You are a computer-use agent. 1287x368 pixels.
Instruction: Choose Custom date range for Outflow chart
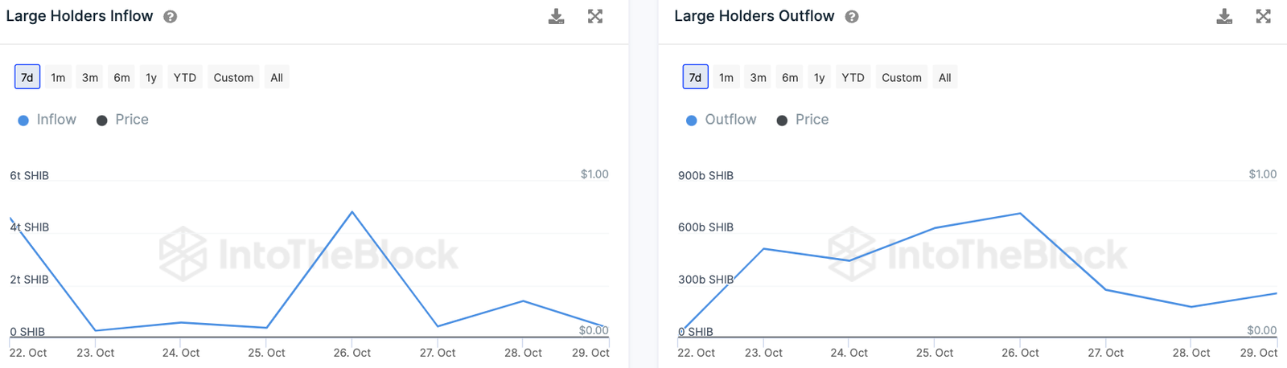tap(901, 78)
